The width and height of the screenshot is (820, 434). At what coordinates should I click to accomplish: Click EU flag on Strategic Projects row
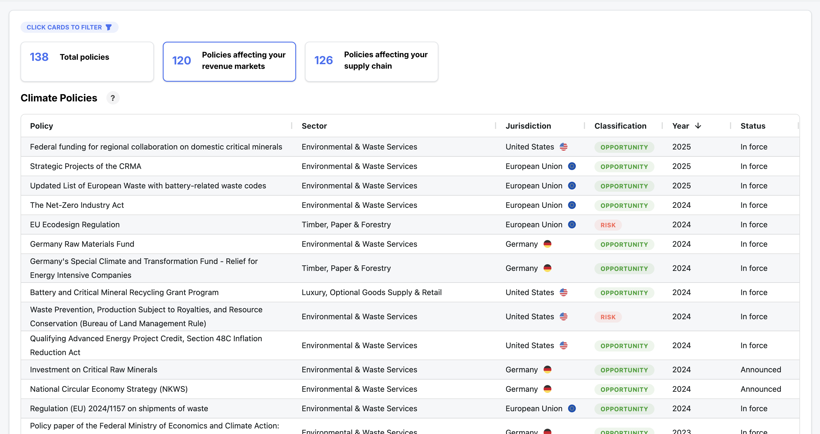coord(572,166)
